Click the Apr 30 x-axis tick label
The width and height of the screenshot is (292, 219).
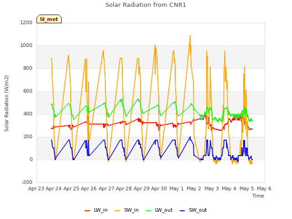coord(159,188)
